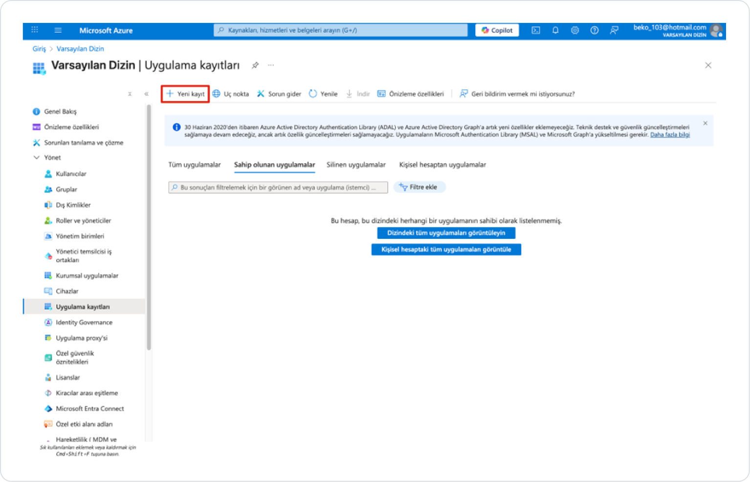Screen dimensions: 750x482
Task: Click the sidebar vertical scrollbar
Action: 149,228
